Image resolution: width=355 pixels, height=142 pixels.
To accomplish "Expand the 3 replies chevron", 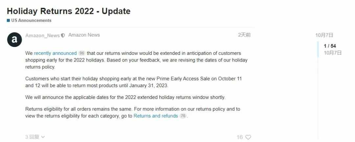I will point(43,137).
